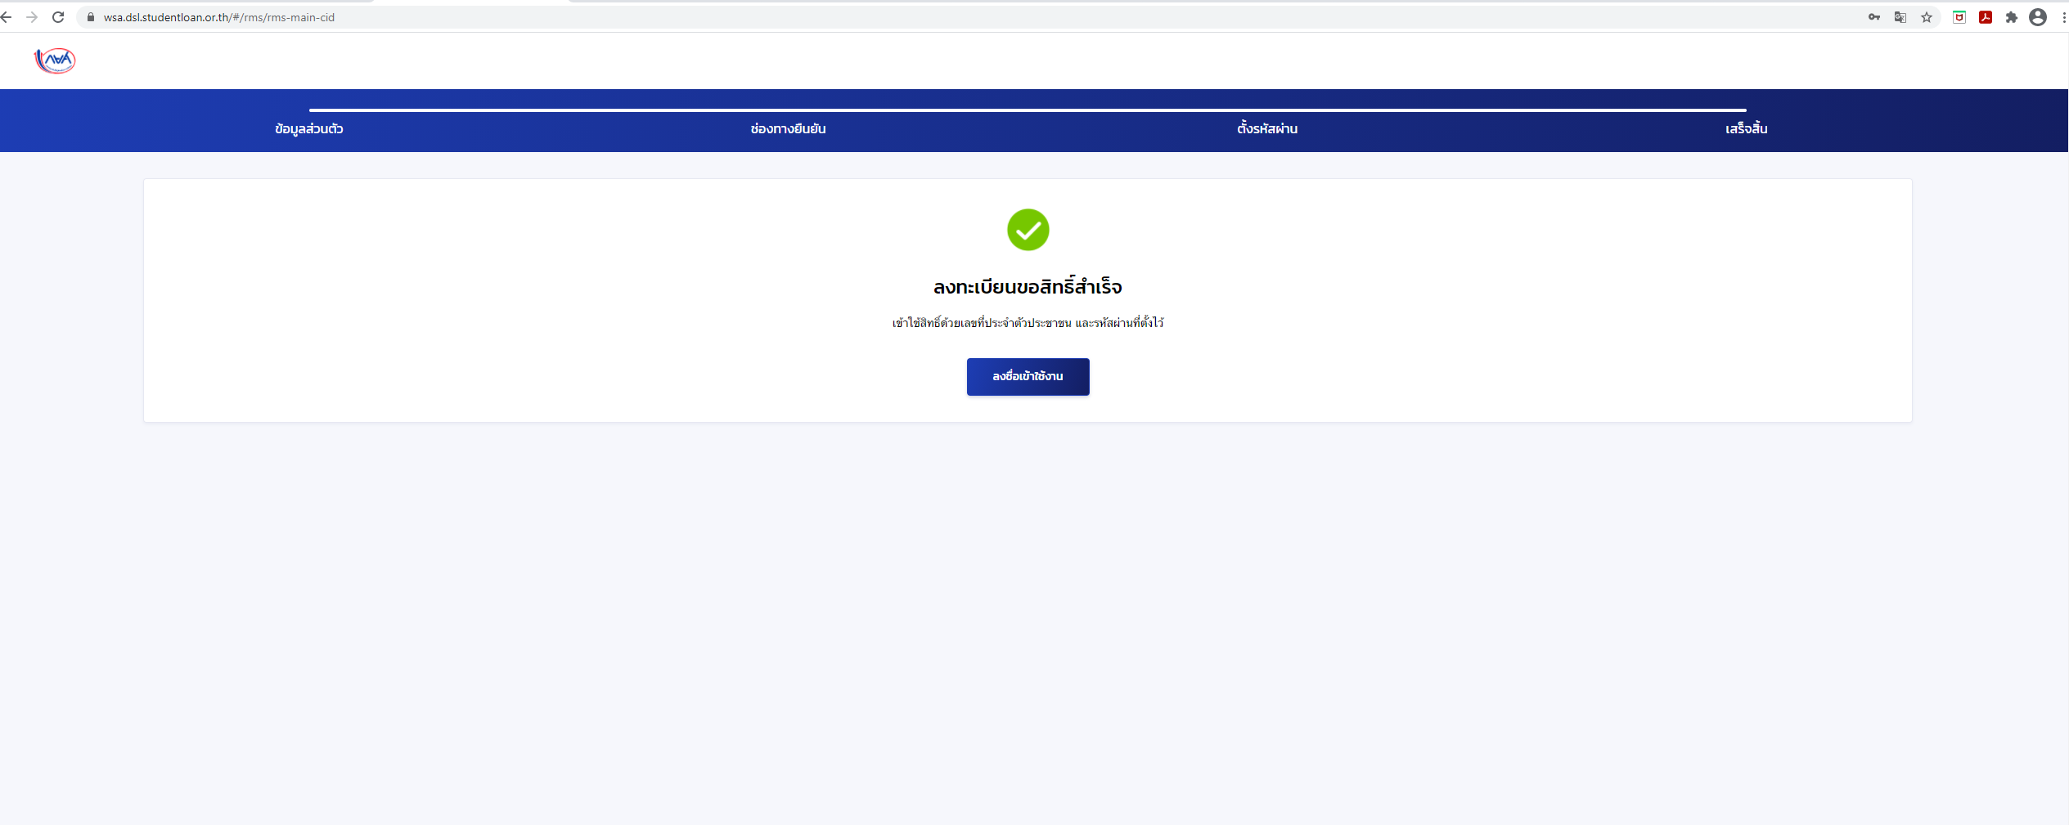Viewport: 2069px width, 825px height.
Task: Open the Adobe Acrobat PDF extension
Action: tap(1986, 17)
